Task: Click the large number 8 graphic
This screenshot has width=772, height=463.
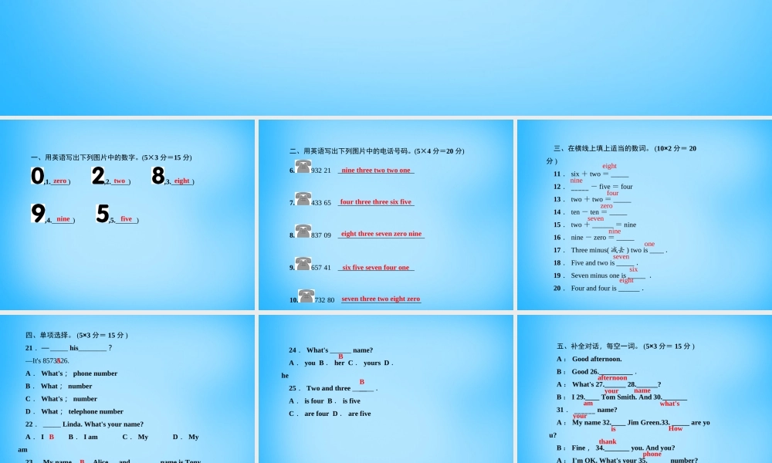Action: coord(158,176)
